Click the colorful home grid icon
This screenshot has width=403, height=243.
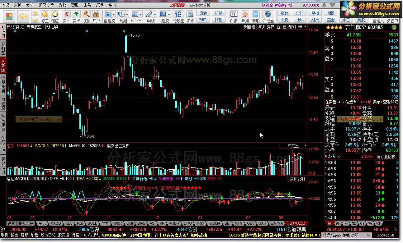click(9, 16)
